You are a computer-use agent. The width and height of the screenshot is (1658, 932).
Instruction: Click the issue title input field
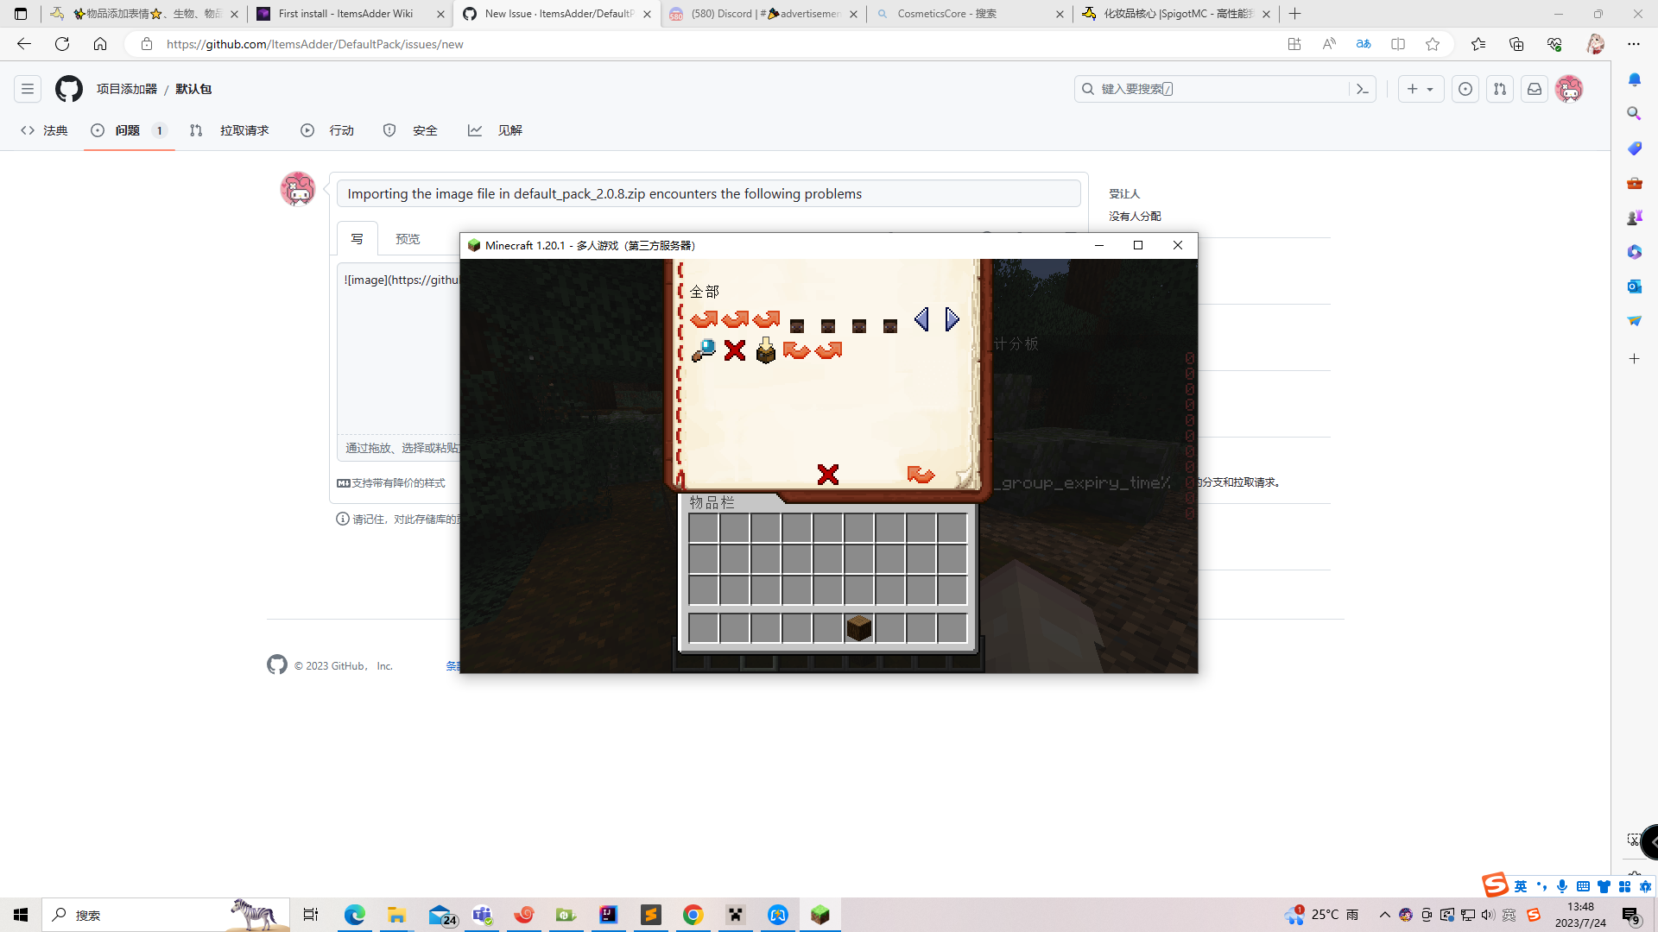click(x=708, y=193)
